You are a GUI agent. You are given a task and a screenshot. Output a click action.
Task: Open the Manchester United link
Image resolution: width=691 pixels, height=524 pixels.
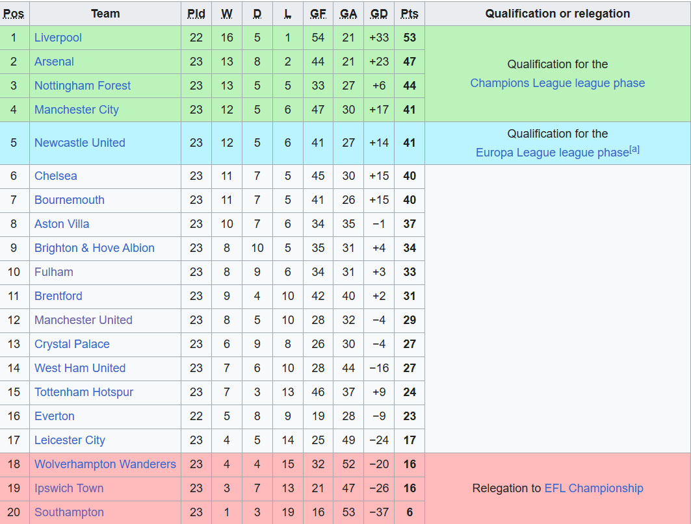click(x=83, y=320)
